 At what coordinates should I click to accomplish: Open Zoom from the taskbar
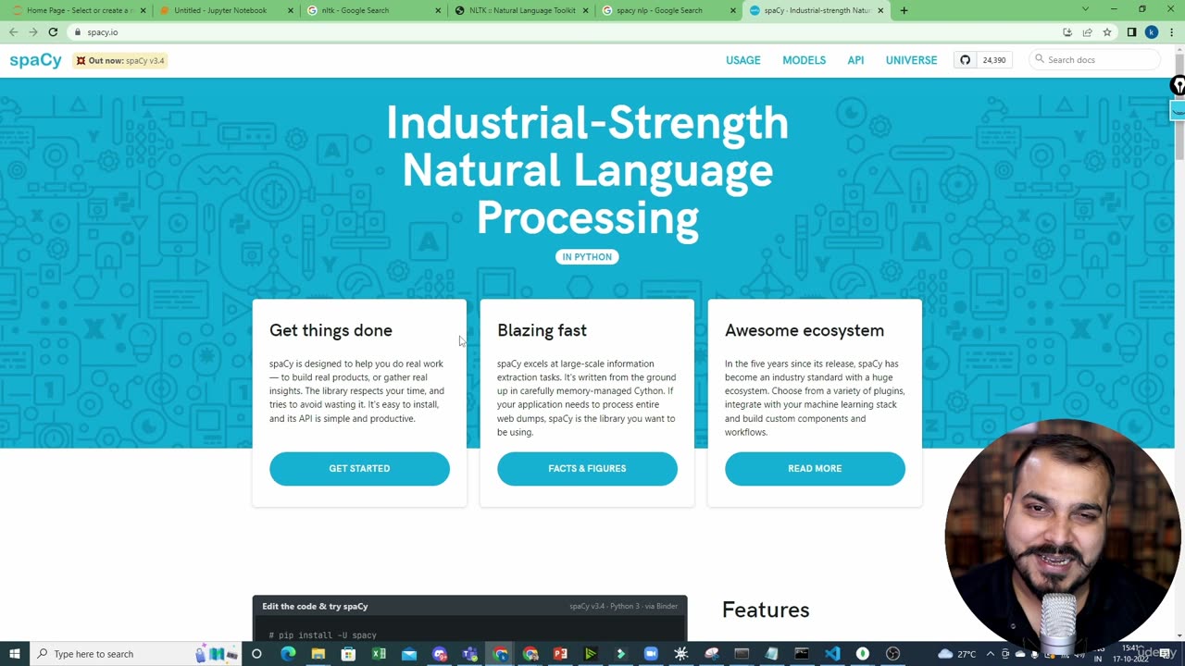coord(651,654)
